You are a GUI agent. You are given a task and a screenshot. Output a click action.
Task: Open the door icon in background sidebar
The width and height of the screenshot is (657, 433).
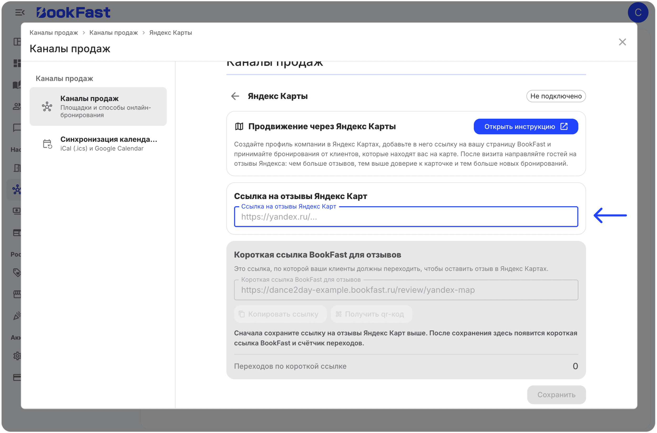point(17,168)
